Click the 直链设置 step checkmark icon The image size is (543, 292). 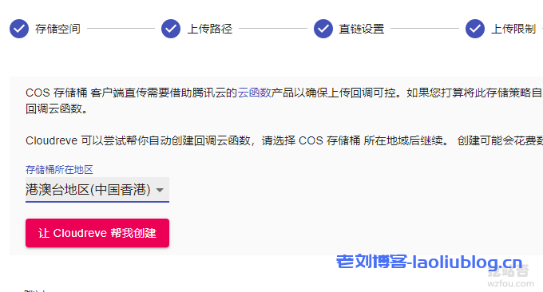[323, 29]
